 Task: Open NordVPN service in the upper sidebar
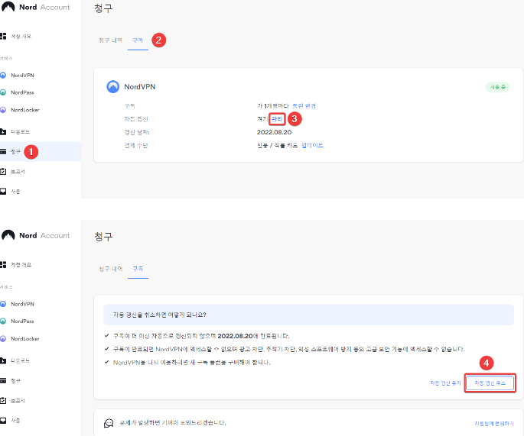pos(22,76)
